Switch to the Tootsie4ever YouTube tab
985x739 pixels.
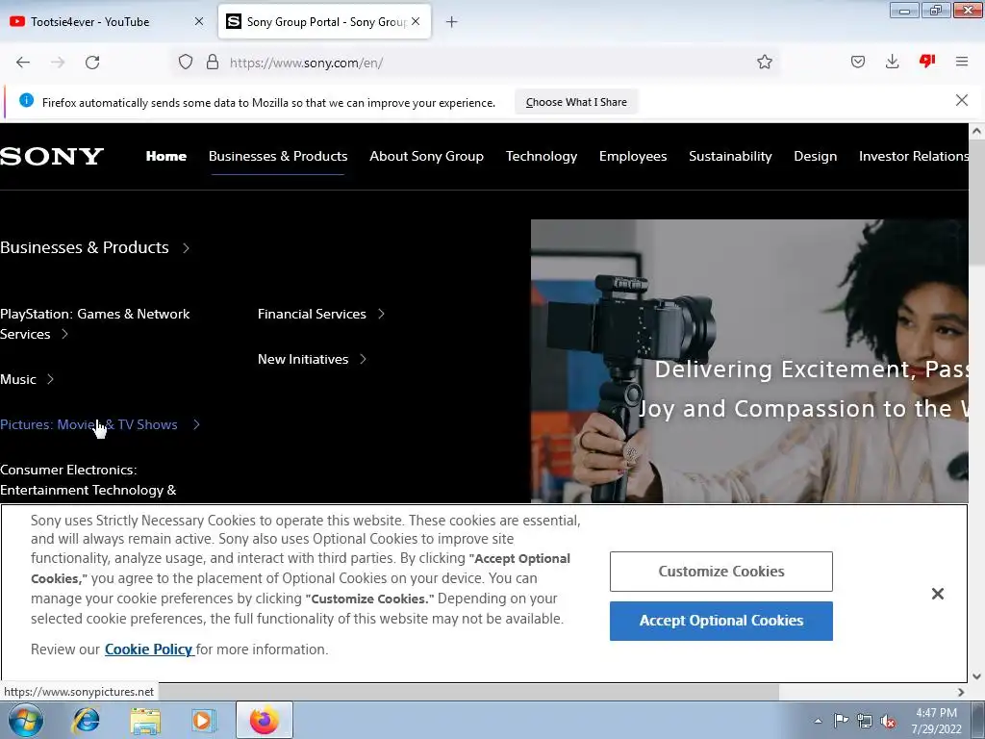[x=106, y=21]
